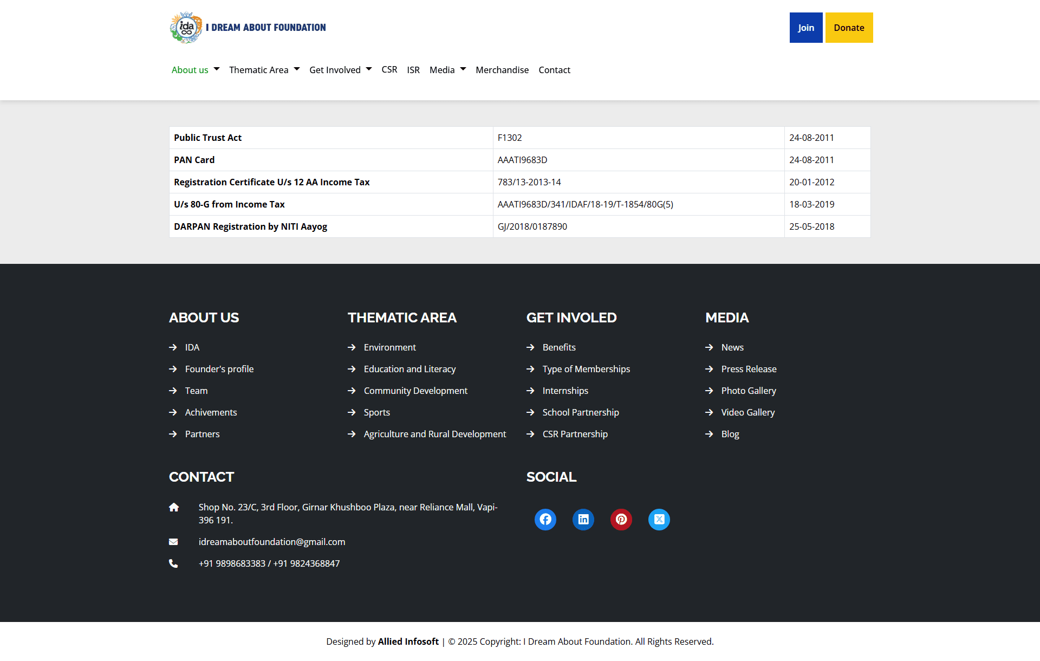This screenshot has height=661, width=1040.
Task: Click the home address icon in Contact
Action: click(174, 507)
